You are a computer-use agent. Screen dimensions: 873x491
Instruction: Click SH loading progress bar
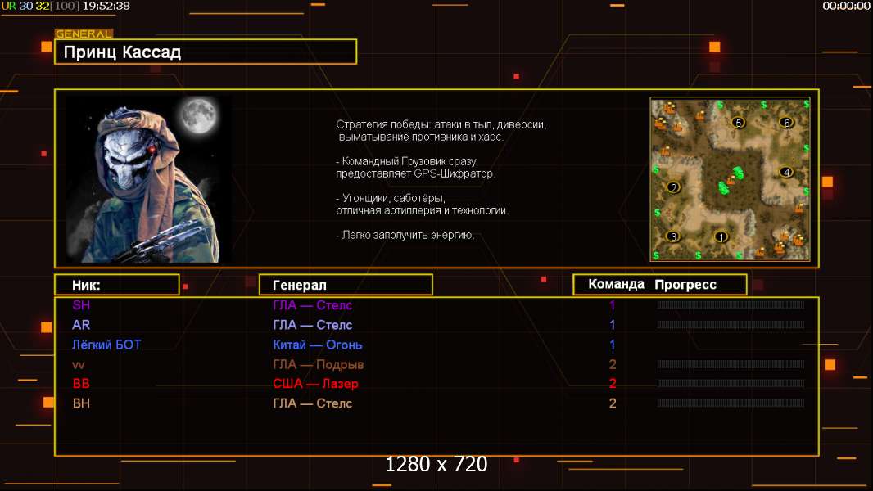[731, 304]
